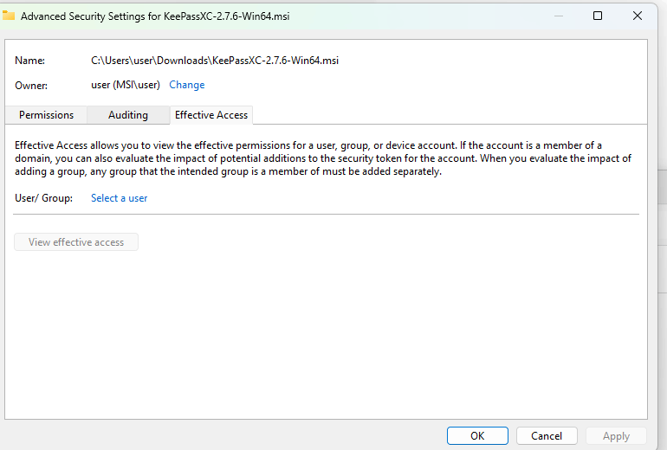Select the Effective Access tab
Screen dimensions: 667x450
[x=211, y=115]
